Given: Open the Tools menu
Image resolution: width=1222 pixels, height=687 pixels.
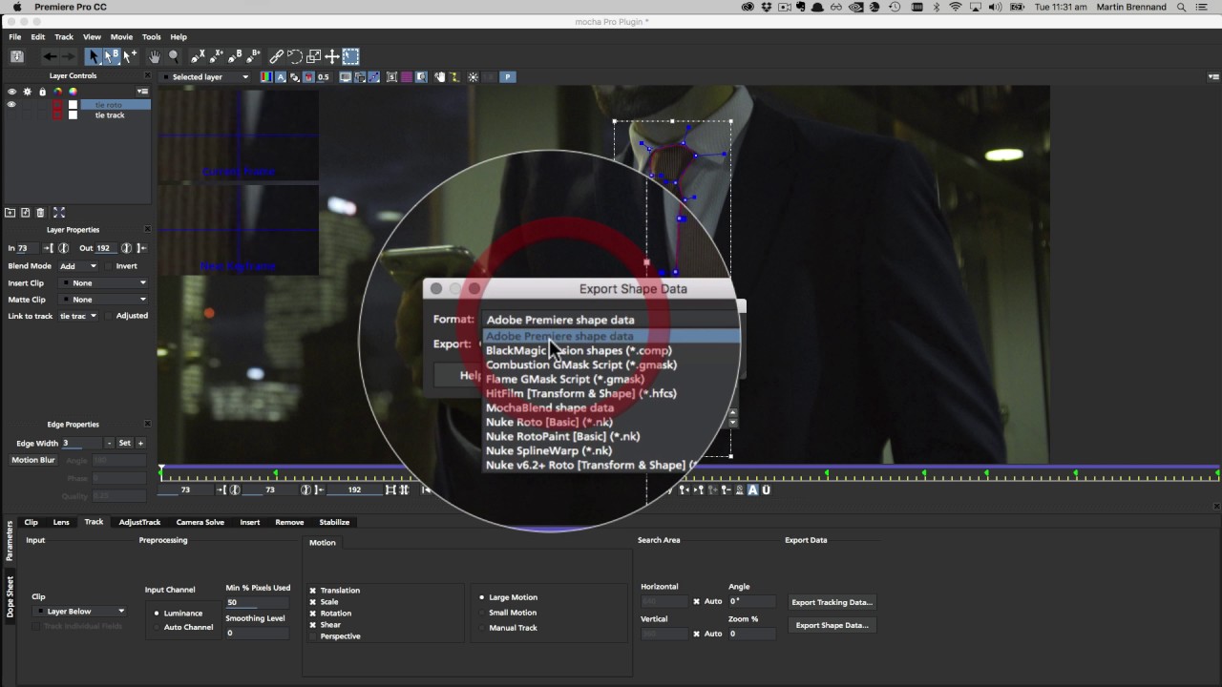Looking at the screenshot, I should pyautogui.click(x=151, y=37).
